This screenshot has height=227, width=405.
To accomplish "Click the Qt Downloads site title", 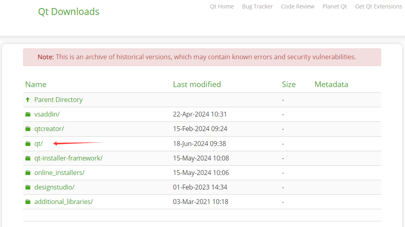I will pos(69,12).
